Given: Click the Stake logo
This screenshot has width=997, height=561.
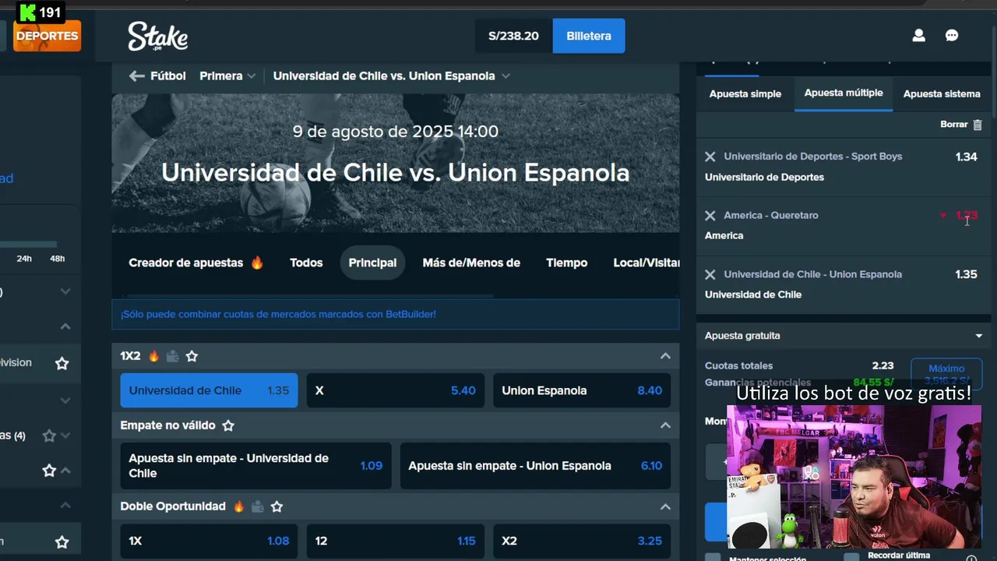Looking at the screenshot, I should click(x=157, y=36).
